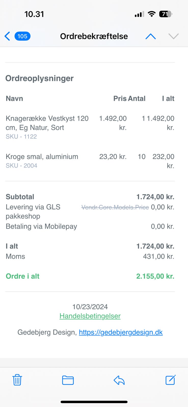Move the email using the folder icon
Screen dimensions: 188x407
pyautogui.click(x=68, y=380)
